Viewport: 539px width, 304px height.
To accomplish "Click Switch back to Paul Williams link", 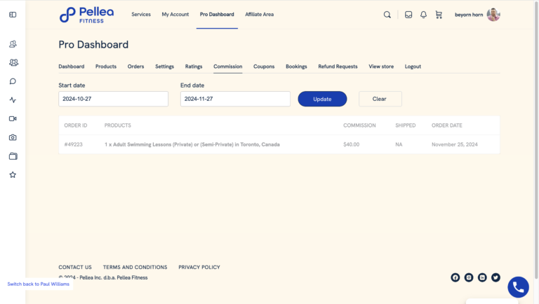I will (x=38, y=284).
